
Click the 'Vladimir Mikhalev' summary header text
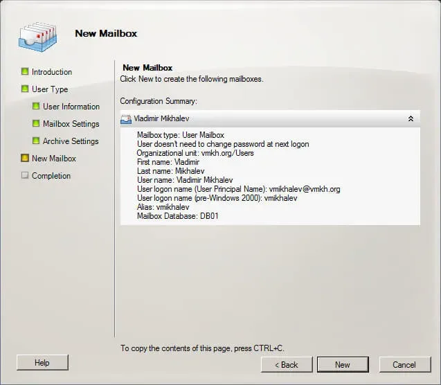[x=161, y=118]
